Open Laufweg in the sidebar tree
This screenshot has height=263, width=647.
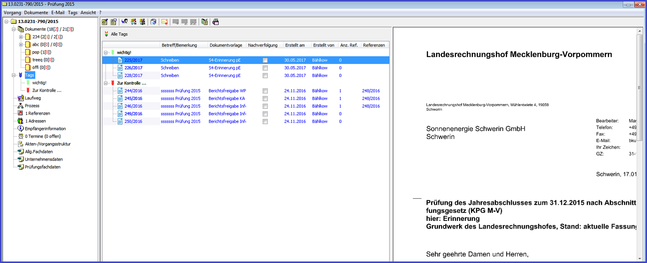click(x=33, y=98)
